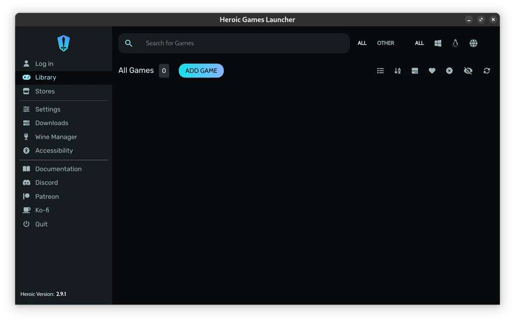515x322 pixels.
Task: Click the Heroic shield logo
Action: 64,43
